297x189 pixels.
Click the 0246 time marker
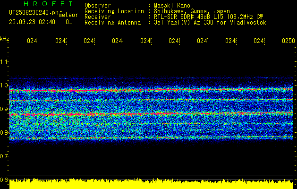[174, 41]
